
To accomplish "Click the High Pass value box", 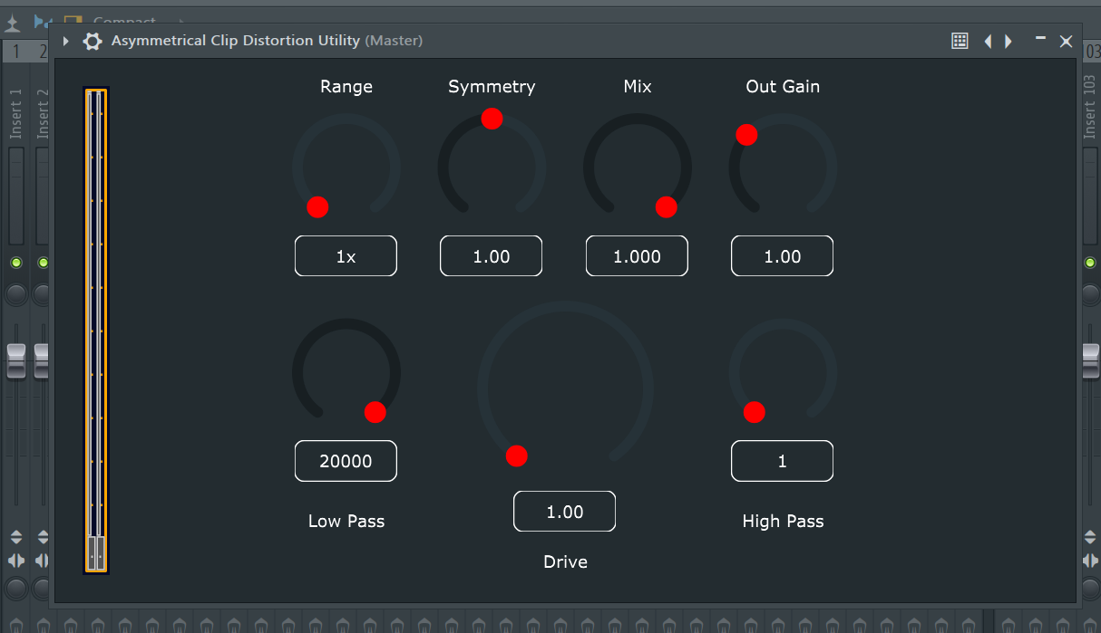I will tap(783, 461).
